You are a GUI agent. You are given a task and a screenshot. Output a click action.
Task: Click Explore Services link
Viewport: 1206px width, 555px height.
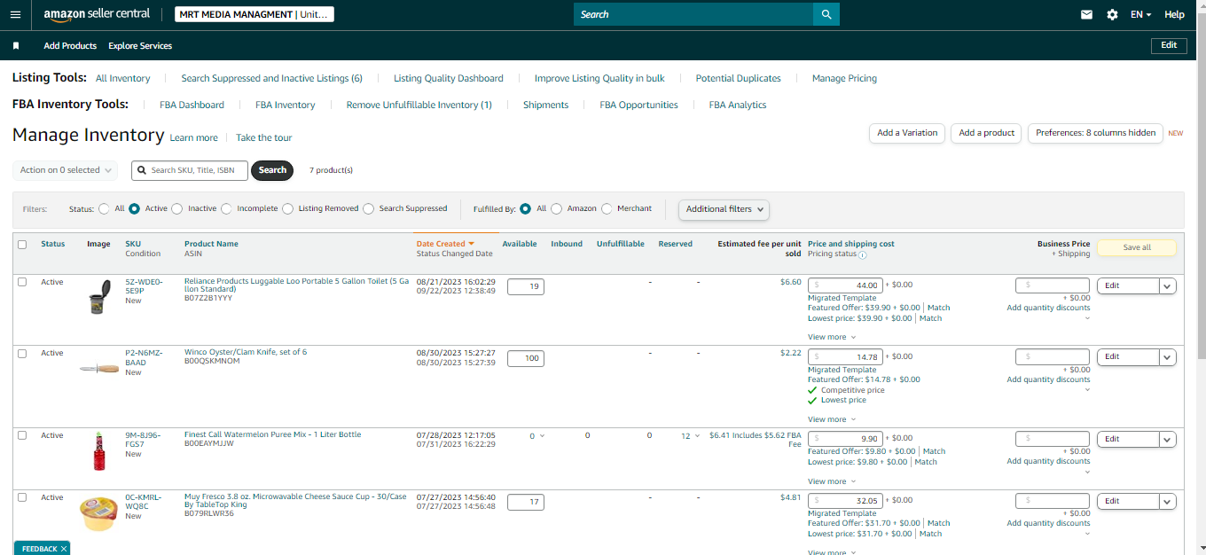(140, 45)
